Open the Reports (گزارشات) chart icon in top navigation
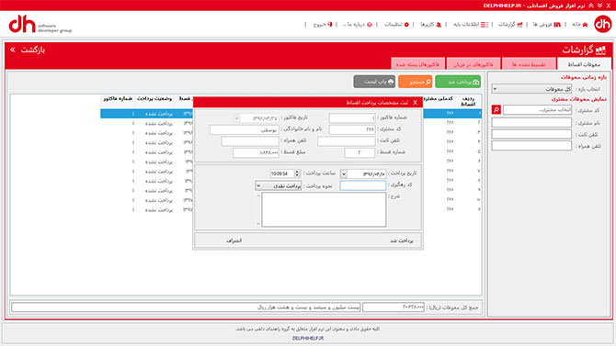This screenshot has width=616, height=346. (520, 25)
